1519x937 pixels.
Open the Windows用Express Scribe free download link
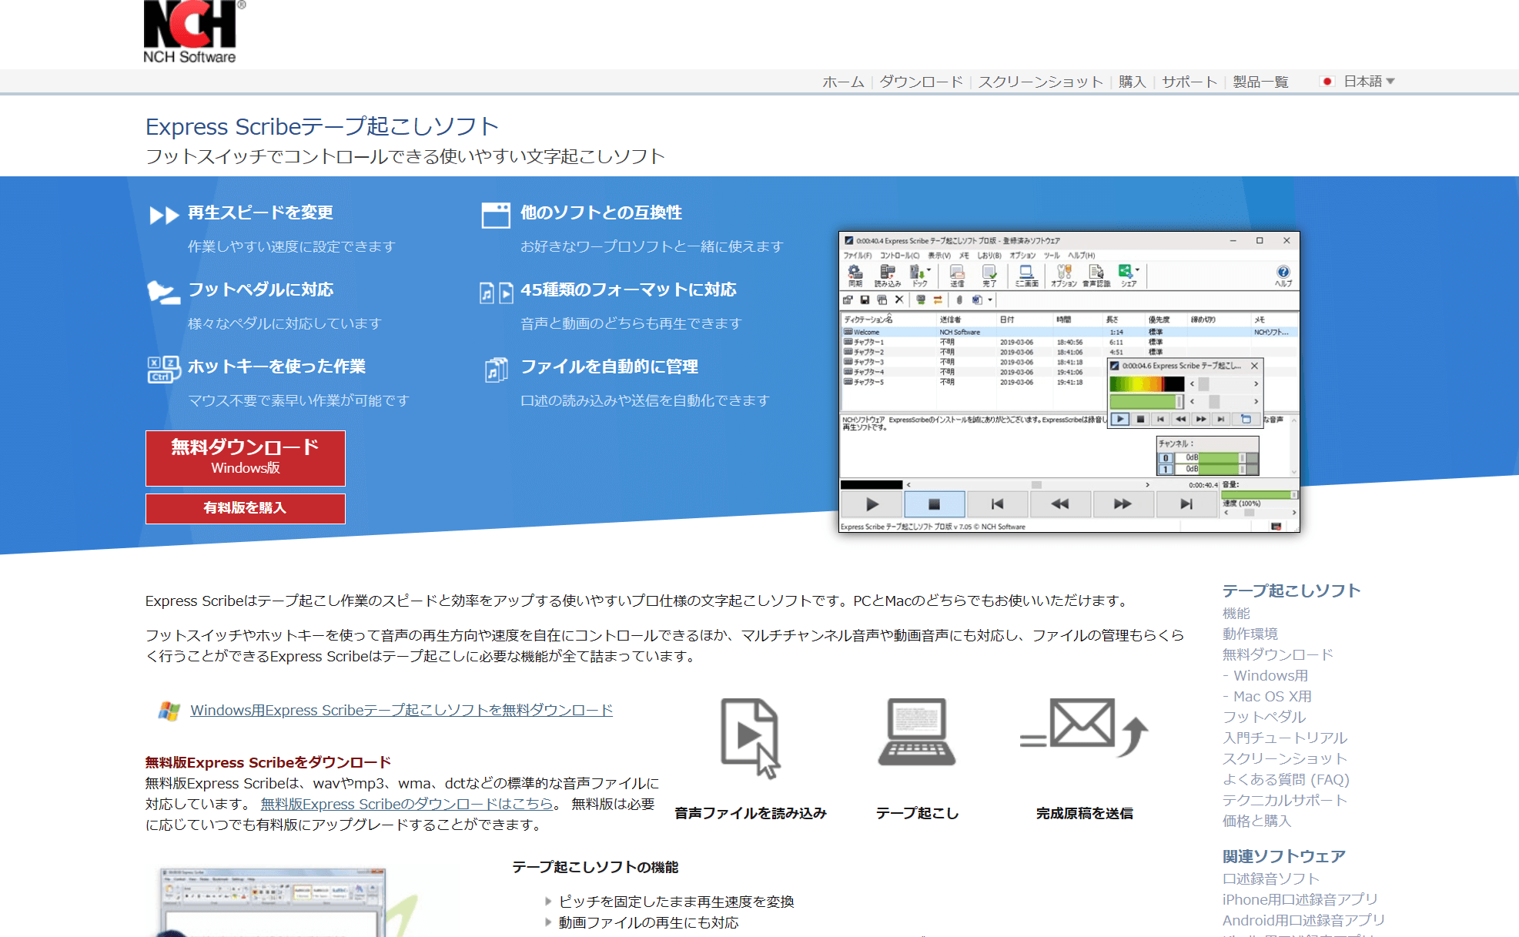pyautogui.click(x=401, y=710)
